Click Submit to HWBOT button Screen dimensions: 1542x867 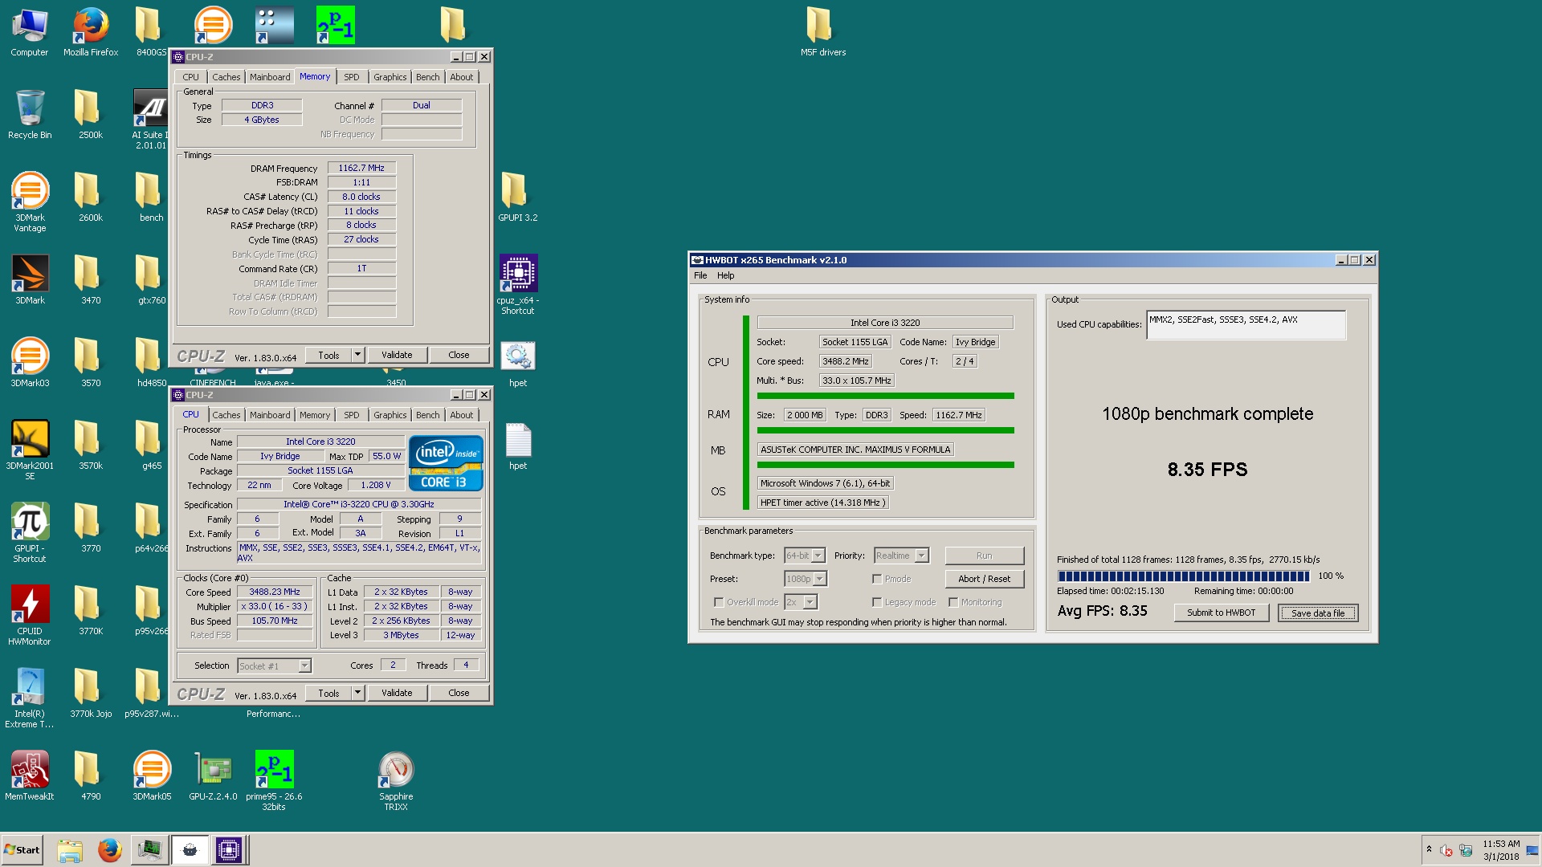[1221, 613]
